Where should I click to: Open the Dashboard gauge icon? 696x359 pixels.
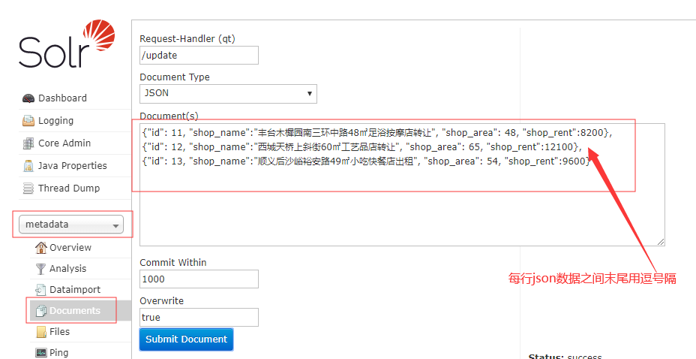(28, 98)
